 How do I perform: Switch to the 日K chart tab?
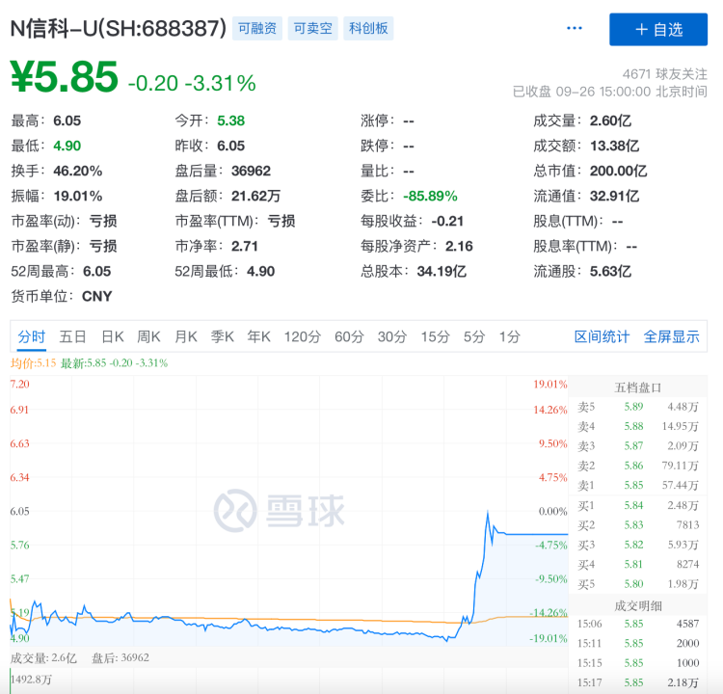click(113, 336)
